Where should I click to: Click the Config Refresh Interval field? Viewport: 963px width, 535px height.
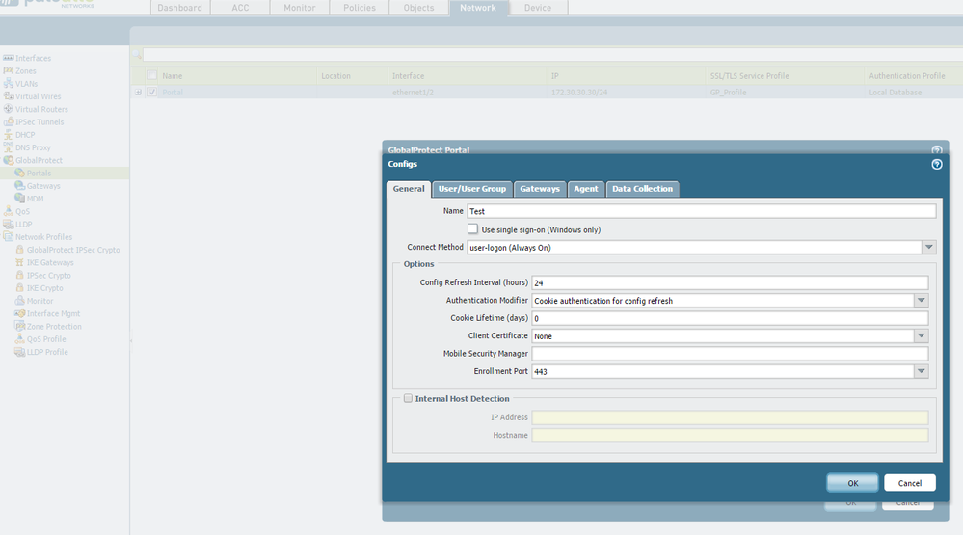tap(729, 283)
